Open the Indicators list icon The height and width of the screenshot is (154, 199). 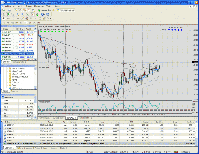37,14
